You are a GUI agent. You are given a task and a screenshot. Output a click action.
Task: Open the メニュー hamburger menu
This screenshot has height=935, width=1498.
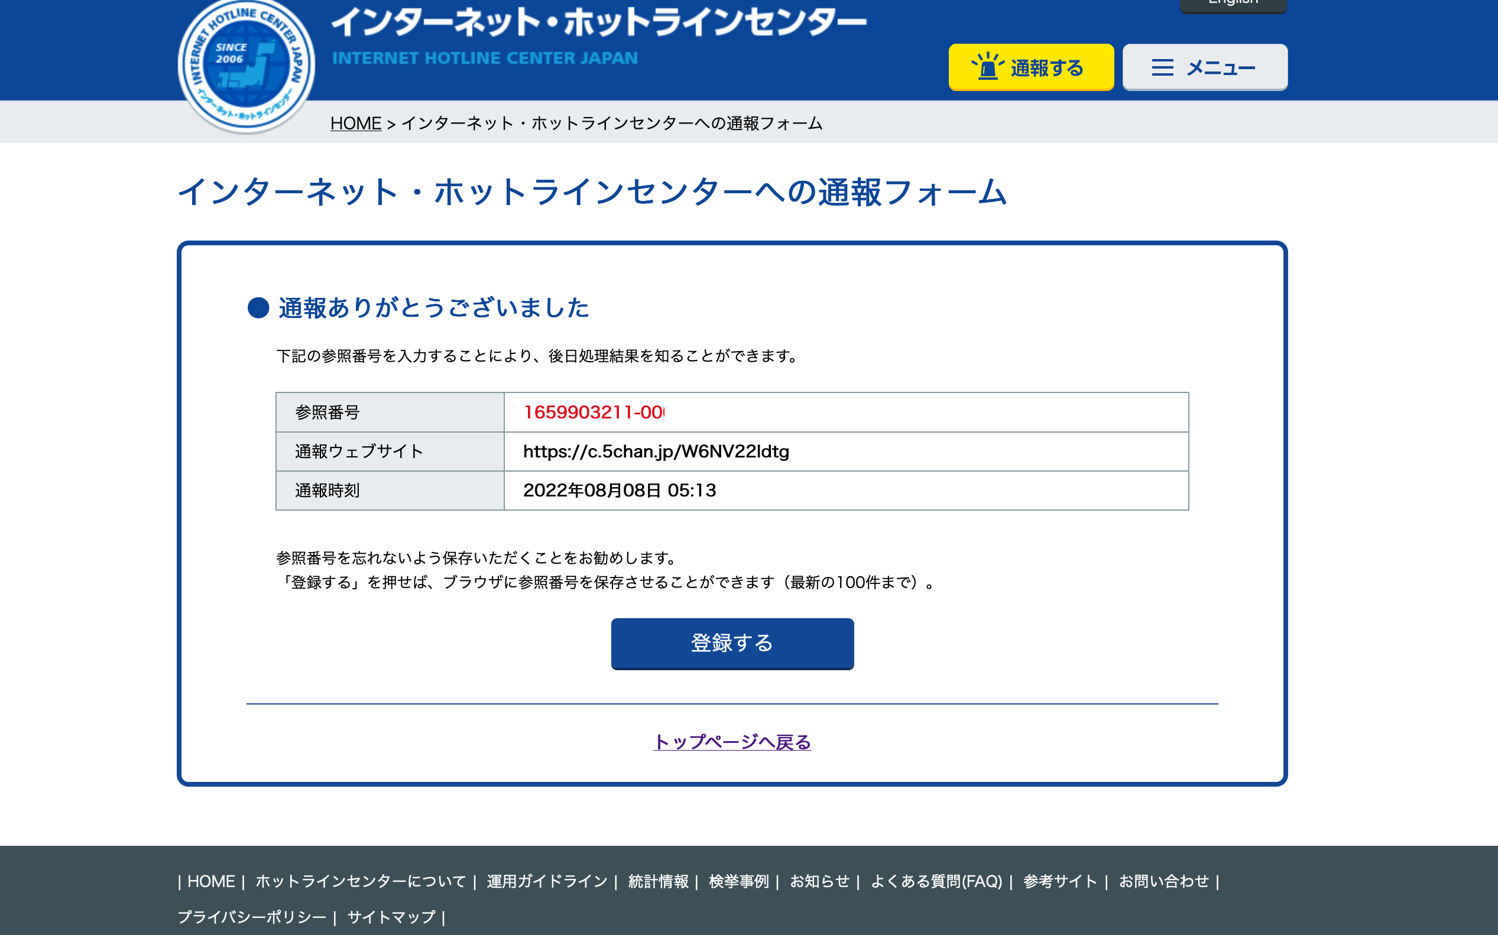(1204, 67)
